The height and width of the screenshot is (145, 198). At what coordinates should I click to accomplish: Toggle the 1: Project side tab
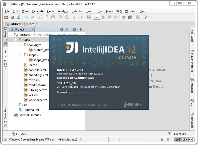point(5,37)
